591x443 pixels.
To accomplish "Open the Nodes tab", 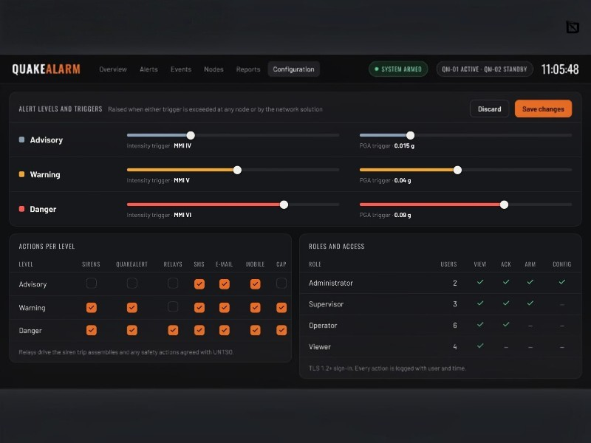I will (x=213, y=69).
